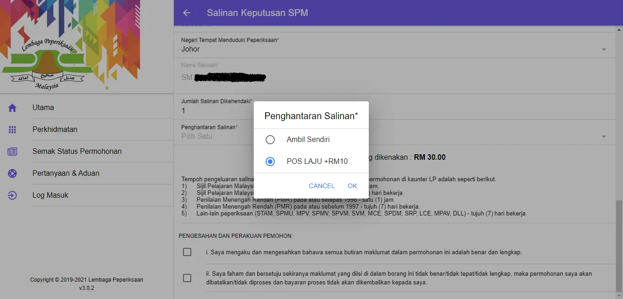623x299 pixels.
Task: Click the Perkhidmatan grid icon
Action: tap(12, 130)
